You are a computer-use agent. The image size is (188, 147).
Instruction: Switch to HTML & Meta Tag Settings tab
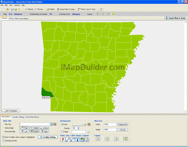coord(18,19)
